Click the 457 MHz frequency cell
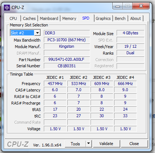Screen dimensions: 155x153 pos(55,84)
